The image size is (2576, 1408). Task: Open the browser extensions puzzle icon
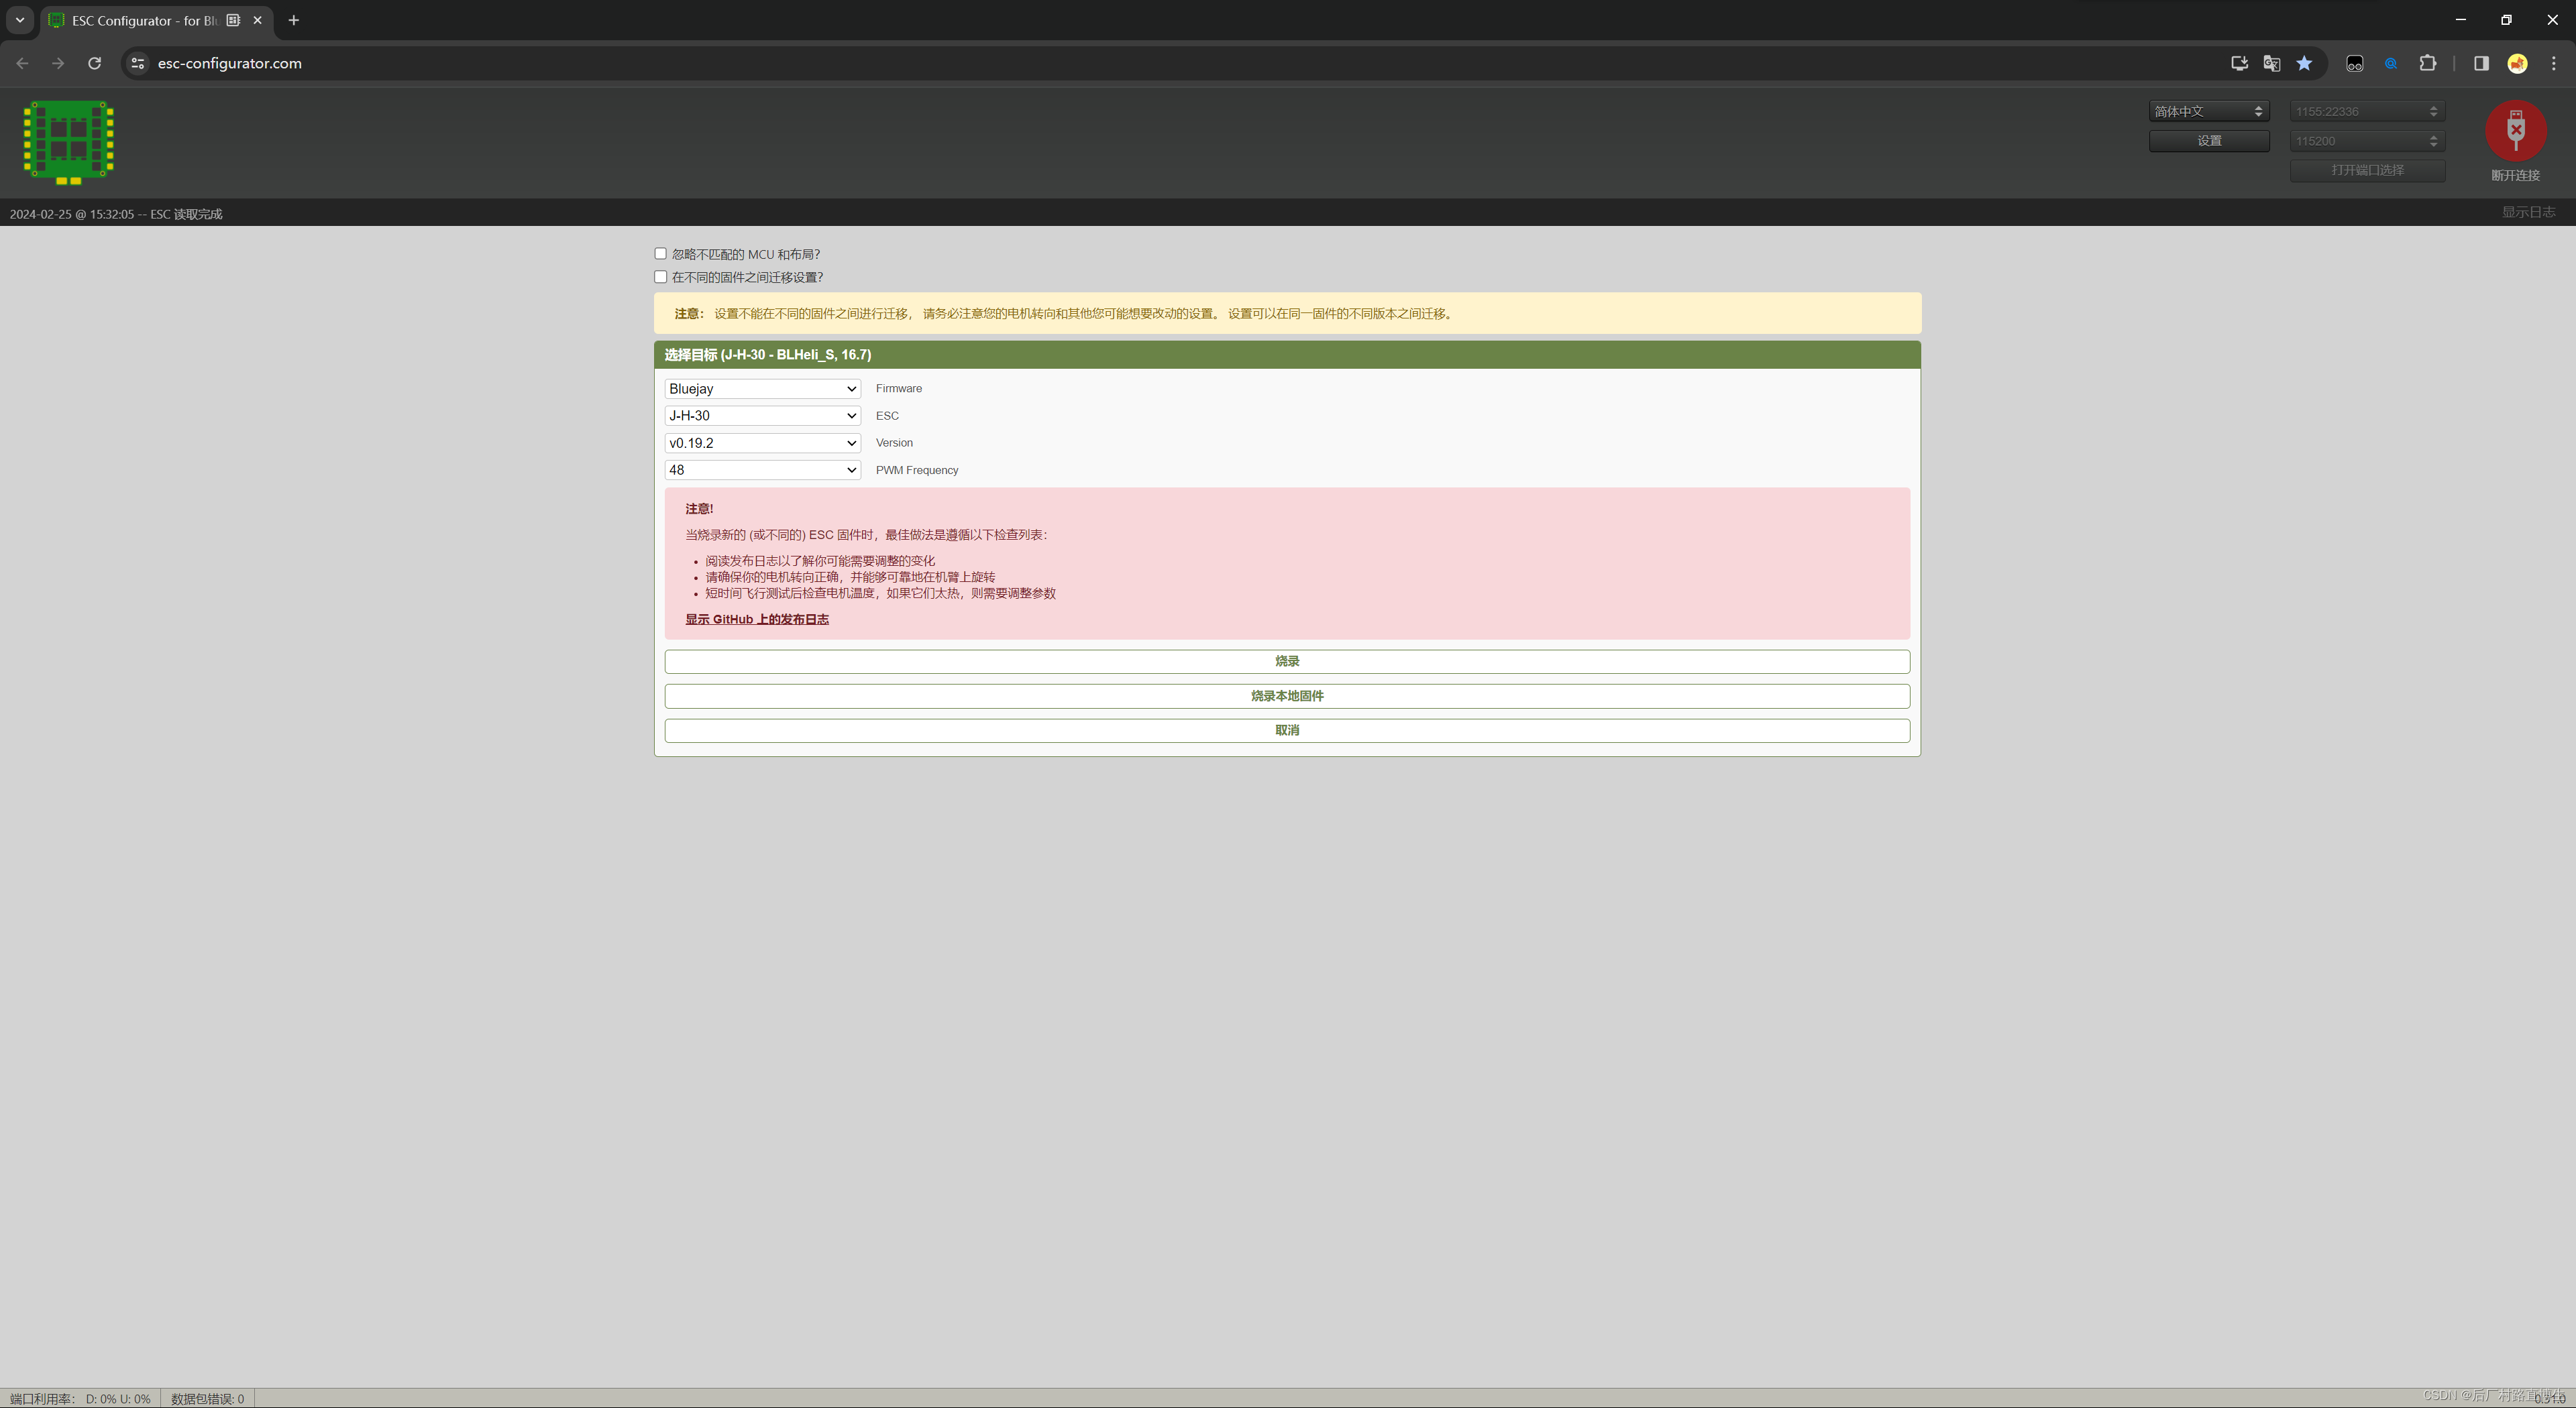(x=2427, y=63)
